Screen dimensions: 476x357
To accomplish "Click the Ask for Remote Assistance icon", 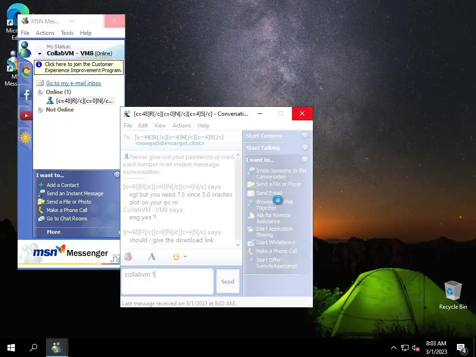I will (x=251, y=216).
